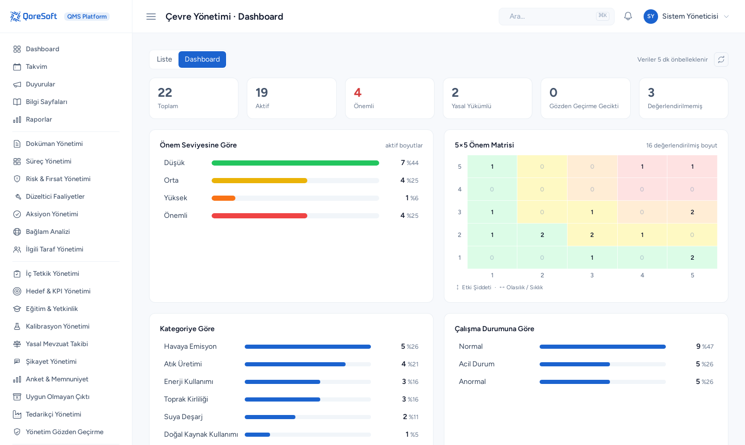Toggle the sidebar hamburger menu
The image size is (745, 445).
coord(151,17)
